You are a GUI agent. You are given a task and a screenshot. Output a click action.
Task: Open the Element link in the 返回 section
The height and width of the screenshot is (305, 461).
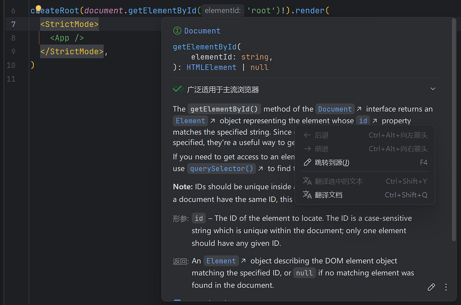[221, 261]
